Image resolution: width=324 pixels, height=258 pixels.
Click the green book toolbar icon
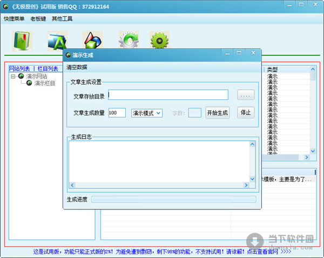point(22,41)
